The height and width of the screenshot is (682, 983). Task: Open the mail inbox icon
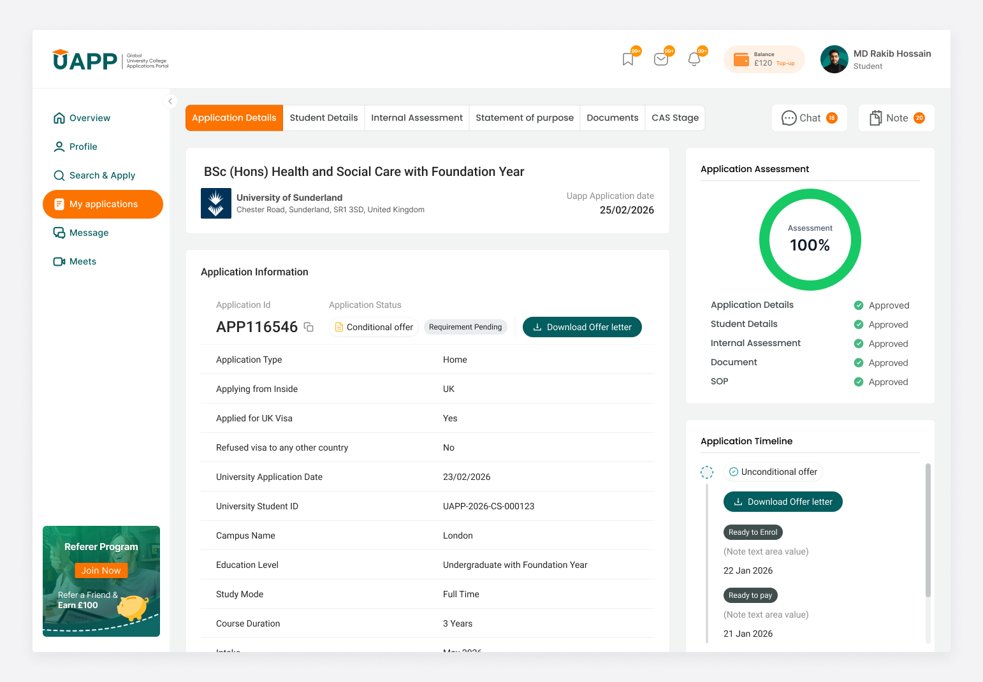[661, 59]
